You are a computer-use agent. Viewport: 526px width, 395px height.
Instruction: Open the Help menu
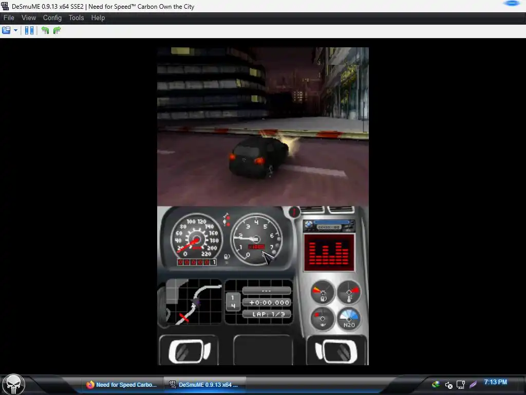[98, 18]
